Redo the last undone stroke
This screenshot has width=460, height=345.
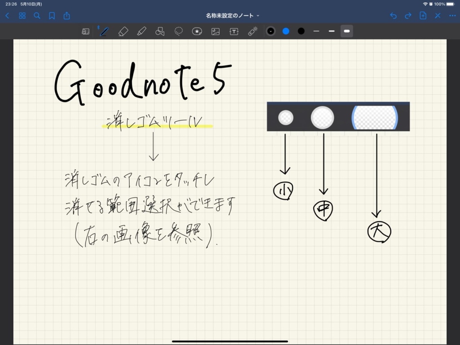[x=408, y=16]
